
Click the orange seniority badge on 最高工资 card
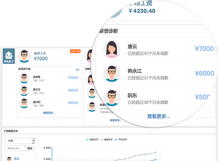75,51
